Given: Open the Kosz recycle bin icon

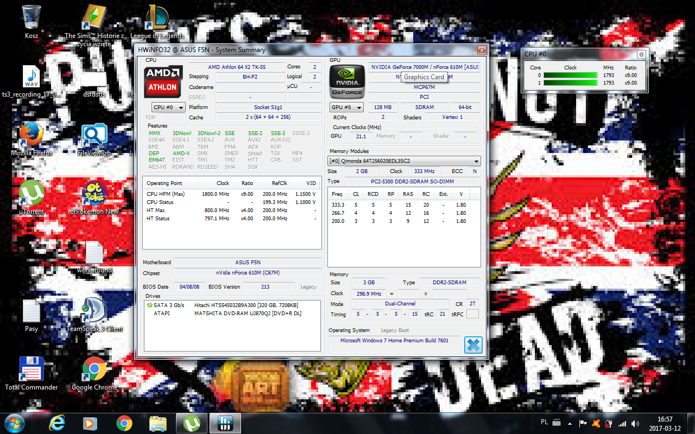Looking at the screenshot, I should coord(31,22).
